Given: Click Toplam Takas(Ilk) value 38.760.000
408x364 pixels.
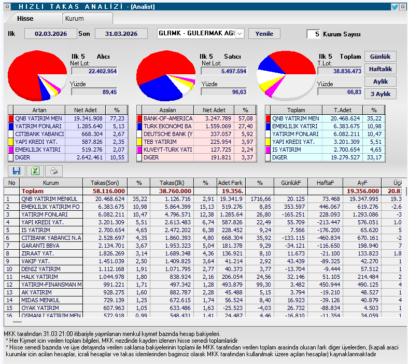Looking at the screenshot, I should [175, 191].
